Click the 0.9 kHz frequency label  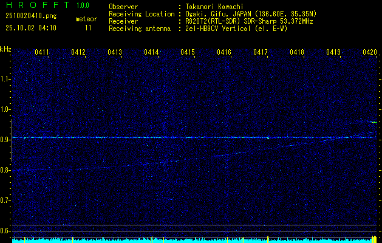coord(5,140)
